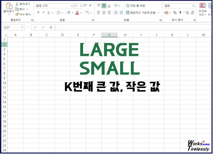
Task: Click the select all corner triangle
Action: (x=5, y=35)
